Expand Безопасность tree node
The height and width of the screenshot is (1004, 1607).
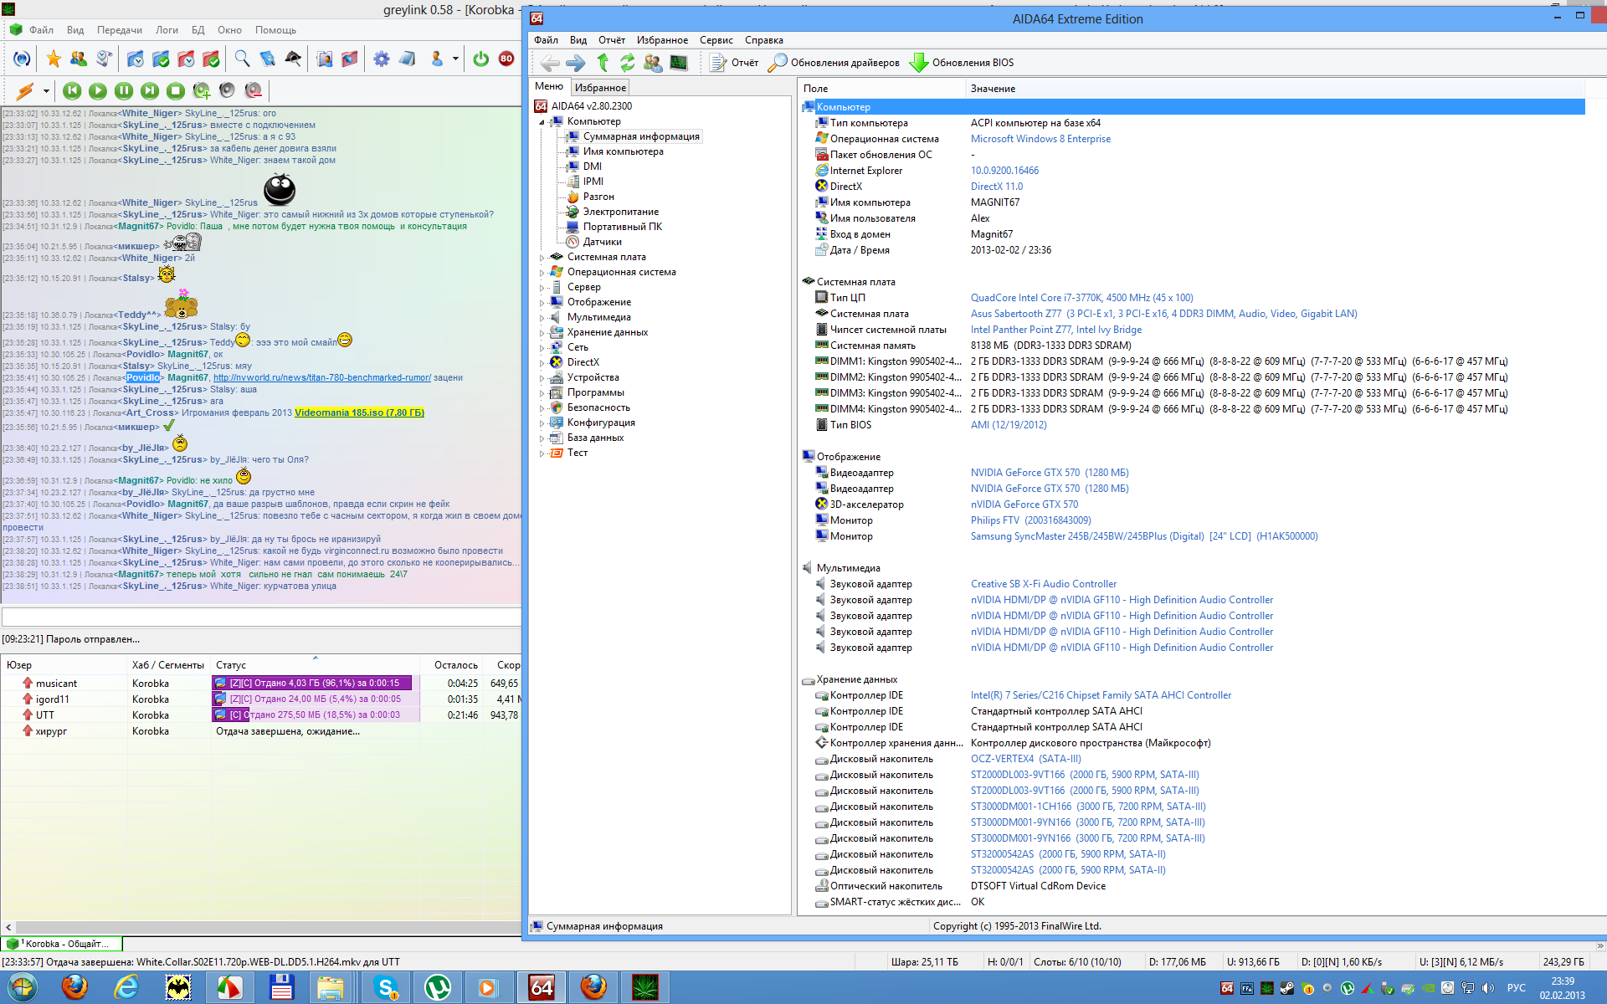(x=542, y=408)
